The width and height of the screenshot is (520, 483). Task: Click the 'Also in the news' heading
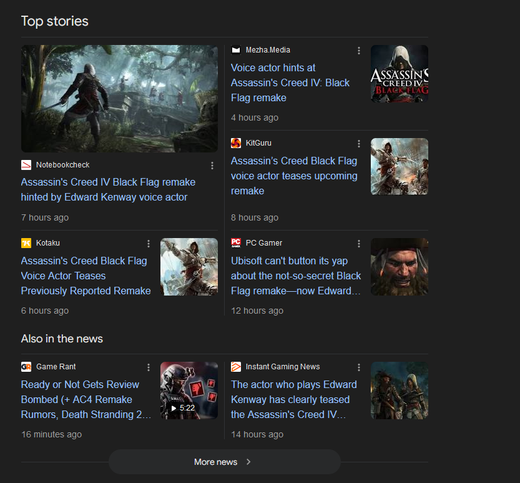point(62,339)
